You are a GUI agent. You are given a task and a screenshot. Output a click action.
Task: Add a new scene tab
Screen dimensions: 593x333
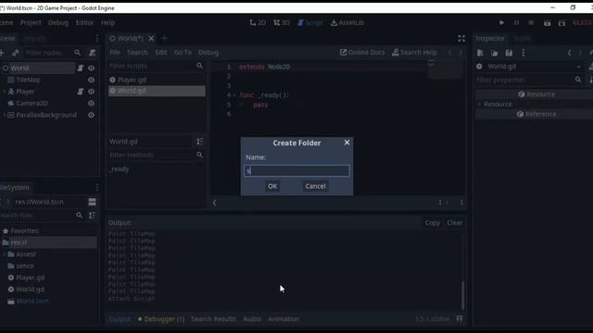[x=164, y=38]
